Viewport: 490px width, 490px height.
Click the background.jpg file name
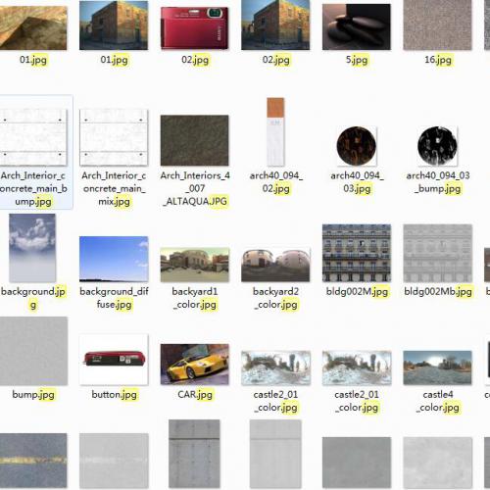pyautogui.click(x=33, y=298)
